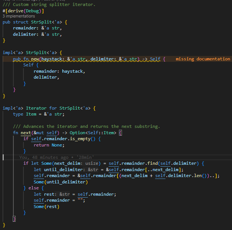
Task: Click 'StrSplit' in the 'pub struct' declaration
Action: [41, 22]
